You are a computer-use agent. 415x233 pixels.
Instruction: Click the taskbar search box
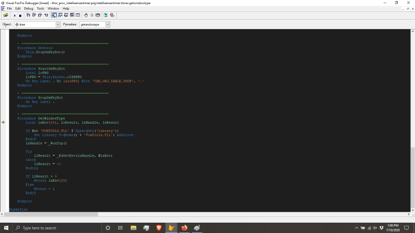pyautogui.click(x=57, y=228)
